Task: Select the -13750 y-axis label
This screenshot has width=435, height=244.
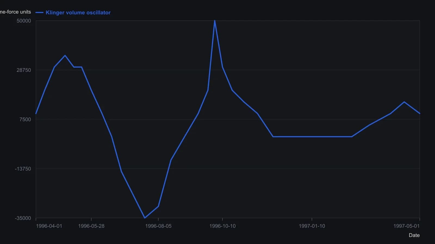Action: pos(23,169)
